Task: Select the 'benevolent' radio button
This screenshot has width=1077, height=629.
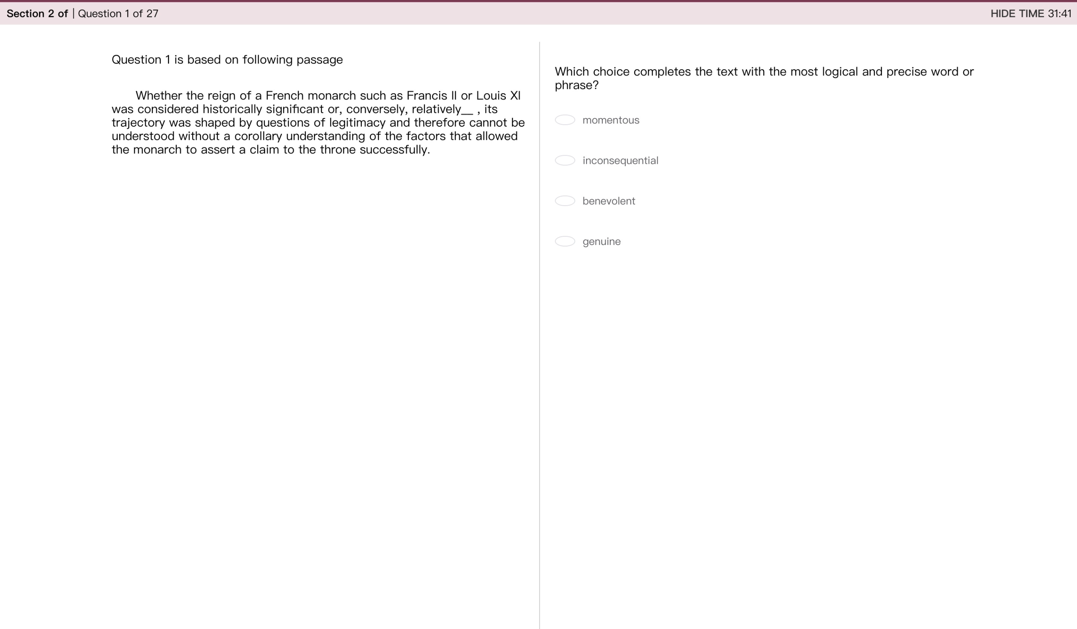Action: pyautogui.click(x=564, y=200)
